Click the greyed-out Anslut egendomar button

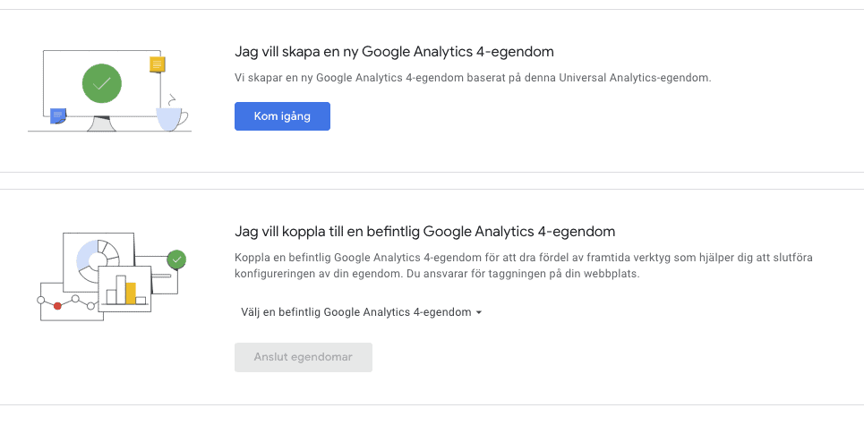pos(303,357)
